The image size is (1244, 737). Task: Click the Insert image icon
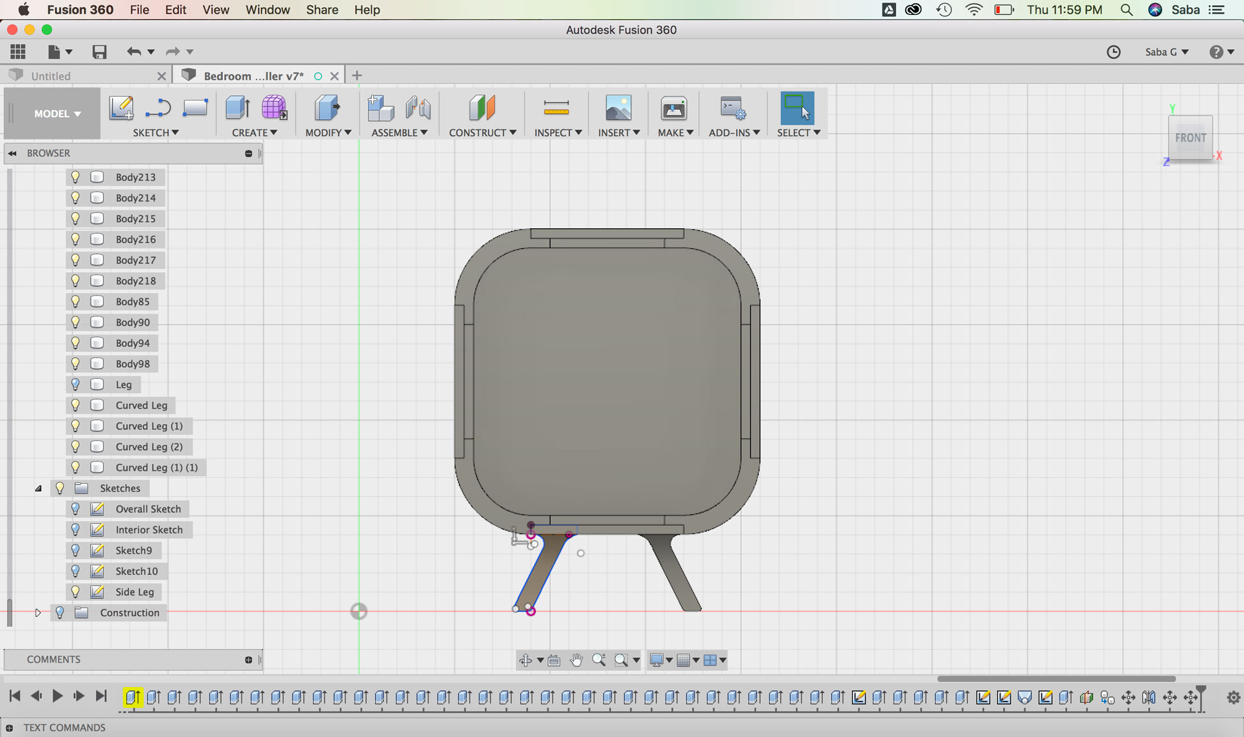pyautogui.click(x=618, y=108)
